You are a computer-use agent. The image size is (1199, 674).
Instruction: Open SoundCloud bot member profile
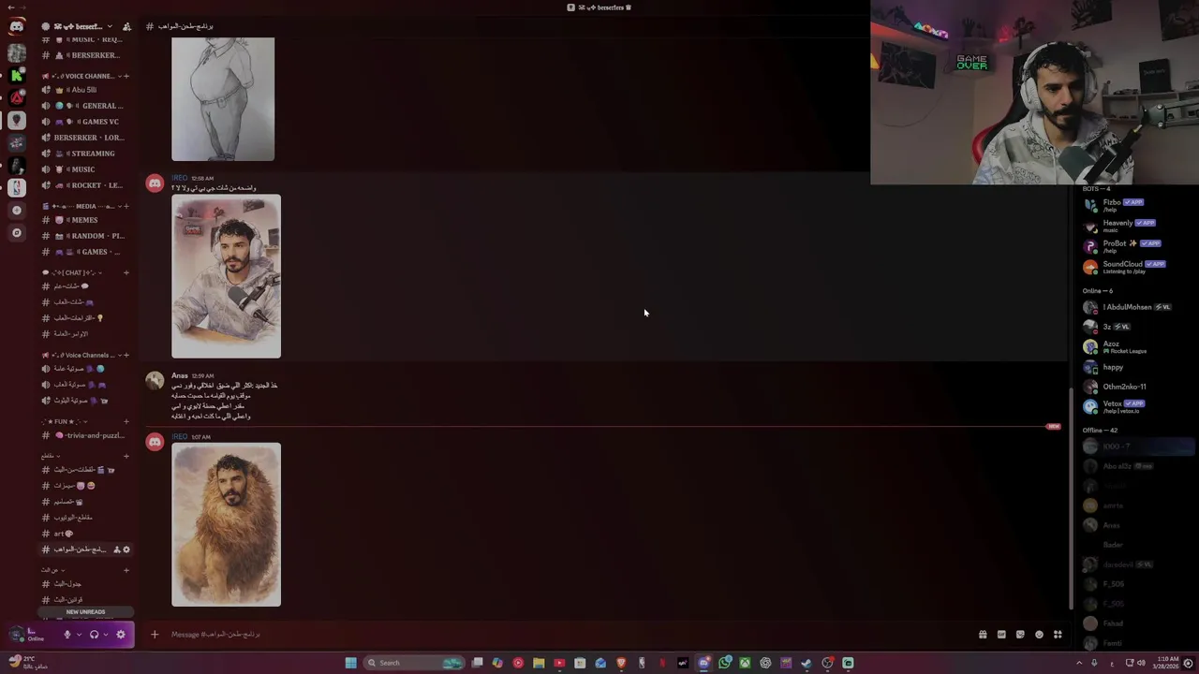[x=1135, y=267]
